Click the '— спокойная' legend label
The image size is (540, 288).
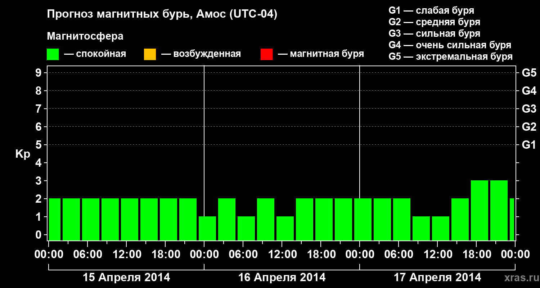tap(95, 54)
